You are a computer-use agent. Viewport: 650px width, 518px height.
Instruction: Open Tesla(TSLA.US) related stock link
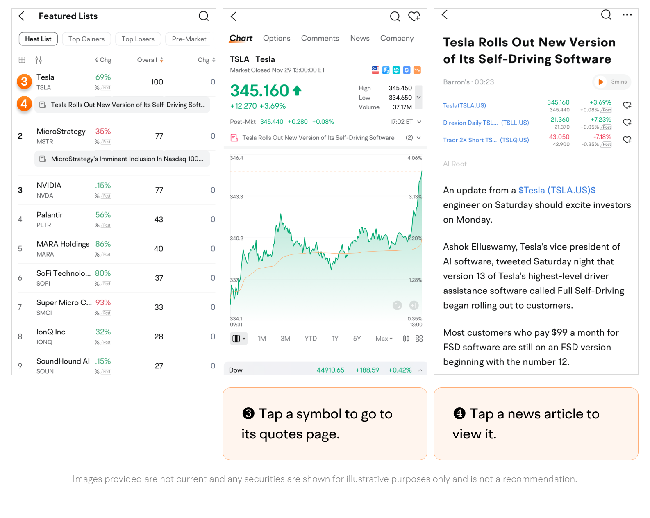point(464,106)
